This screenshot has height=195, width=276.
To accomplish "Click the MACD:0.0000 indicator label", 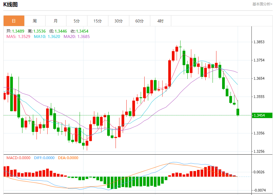I will 19,158.
